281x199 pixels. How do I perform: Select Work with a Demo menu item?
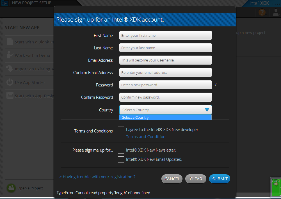point(29,56)
